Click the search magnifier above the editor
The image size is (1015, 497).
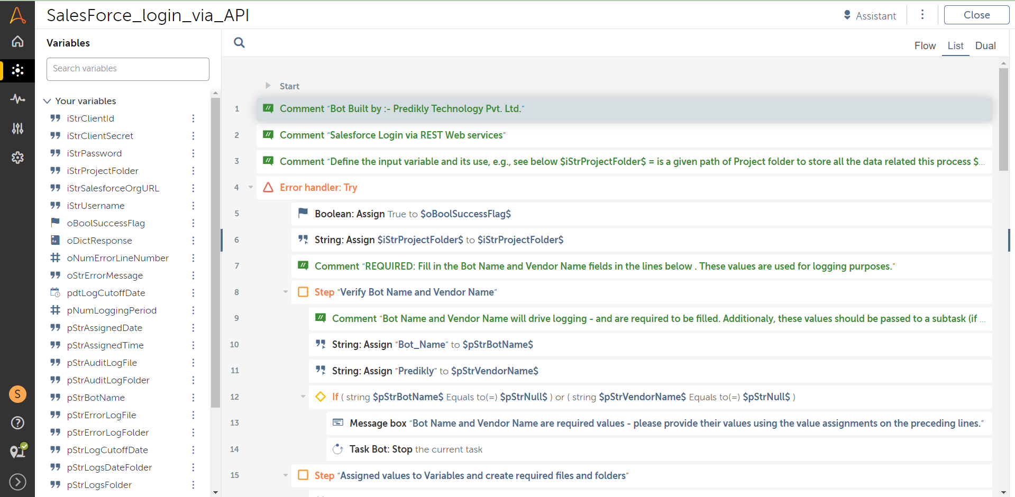click(239, 43)
